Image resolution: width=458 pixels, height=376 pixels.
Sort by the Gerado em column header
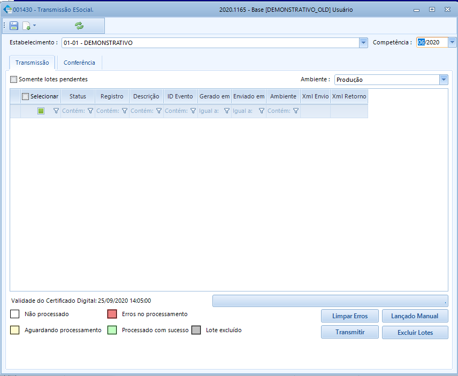215,96
